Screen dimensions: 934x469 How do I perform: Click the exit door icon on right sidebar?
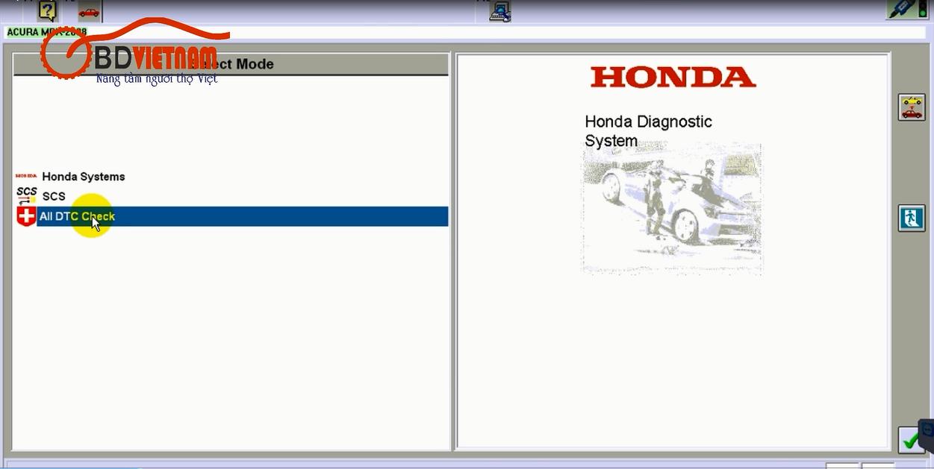pos(912,218)
